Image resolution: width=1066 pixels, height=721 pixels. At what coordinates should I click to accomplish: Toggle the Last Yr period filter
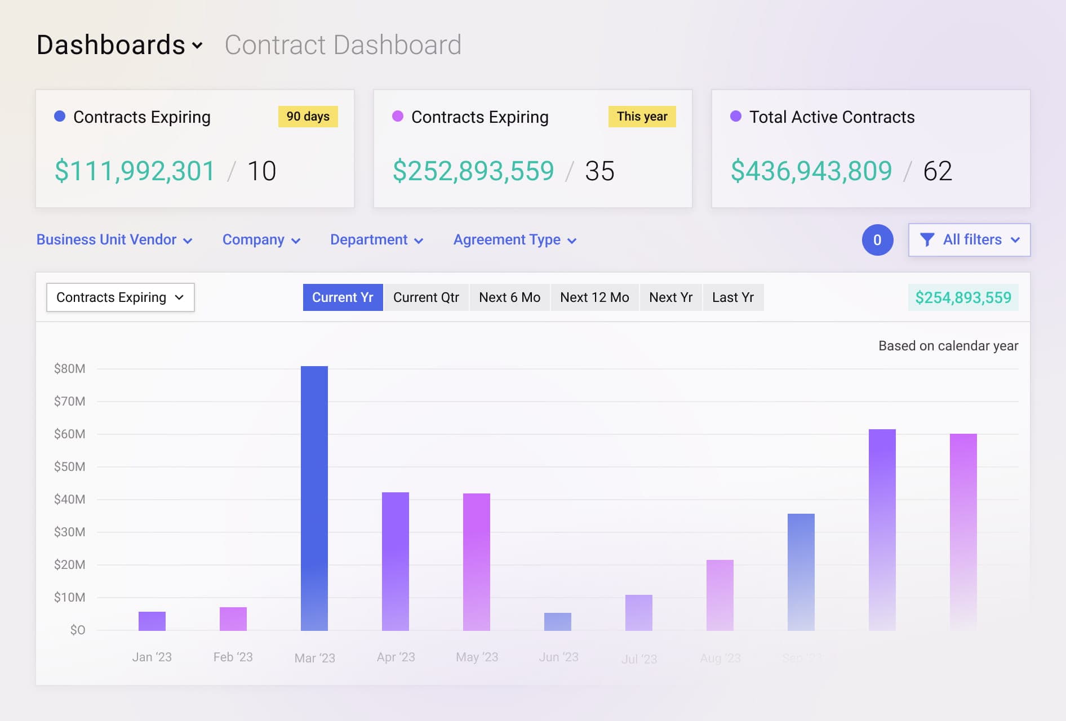[733, 297]
